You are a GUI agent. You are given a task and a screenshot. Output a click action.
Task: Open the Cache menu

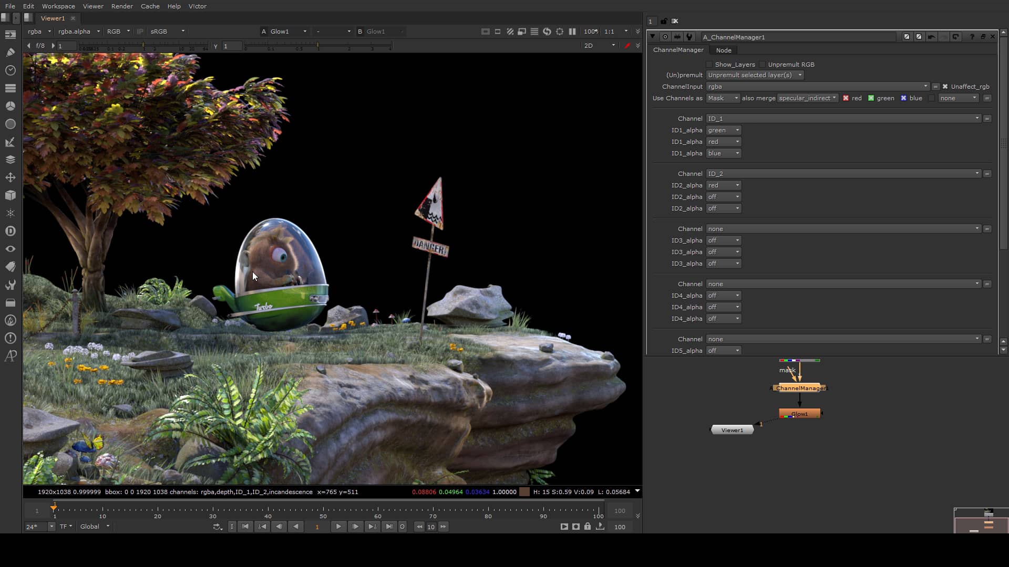coord(150,6)
